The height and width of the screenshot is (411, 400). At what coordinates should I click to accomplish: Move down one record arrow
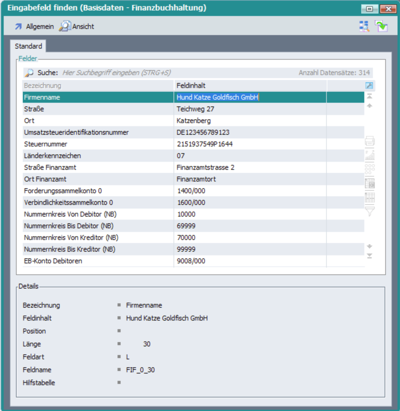point(370,246)
